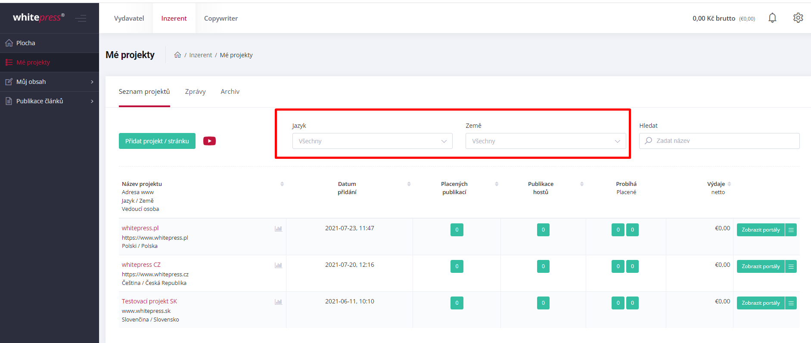Open the settings gear icon
This screenshot has width=811, height=343.
pyautogui.click(x=798, y=18)
